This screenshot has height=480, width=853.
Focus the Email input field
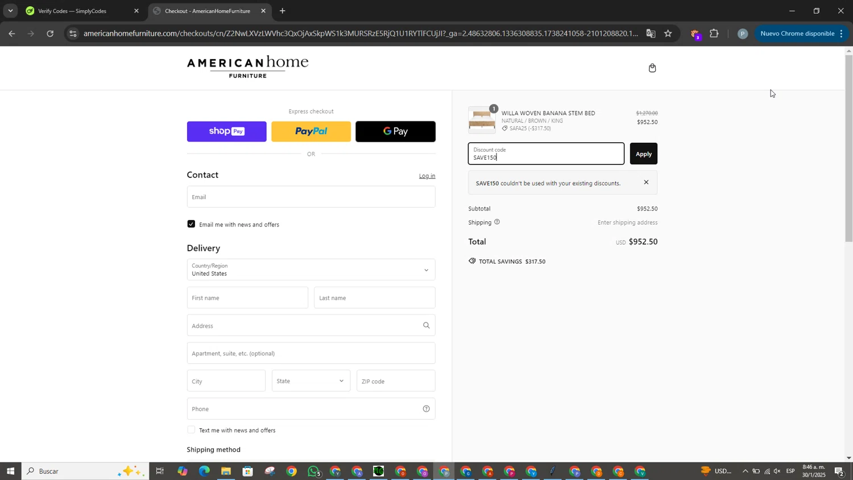coord(311,197)
